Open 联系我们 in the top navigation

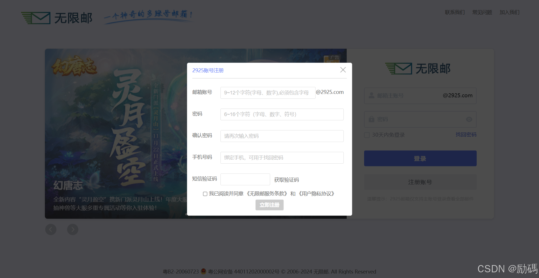pos(455,12)
